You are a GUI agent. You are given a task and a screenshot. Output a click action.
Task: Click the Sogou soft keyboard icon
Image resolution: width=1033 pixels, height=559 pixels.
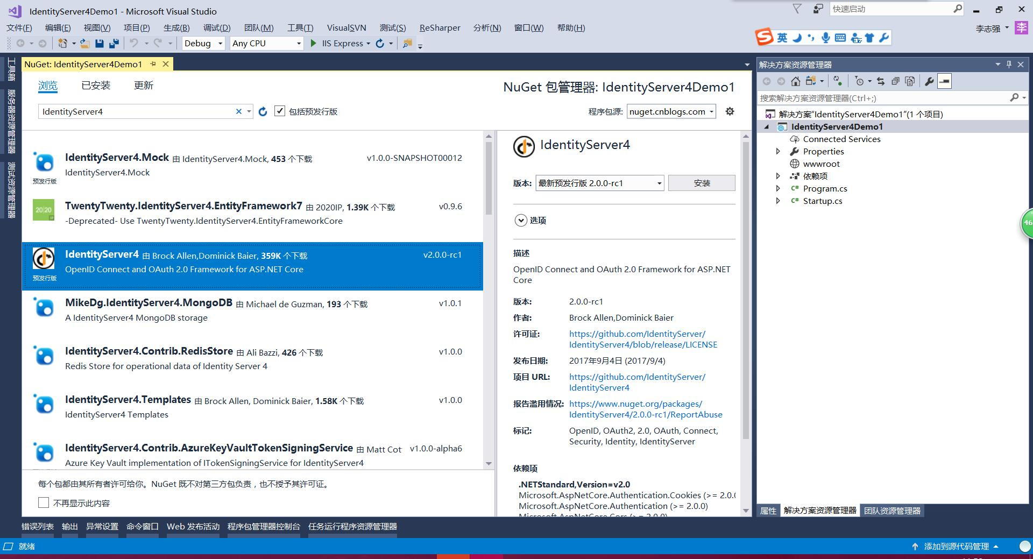[x=840, y=37]
